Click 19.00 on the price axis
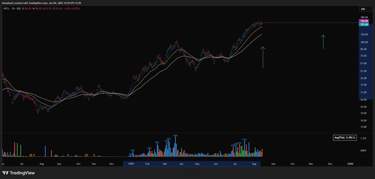The image size is (375, 179). 363,113
